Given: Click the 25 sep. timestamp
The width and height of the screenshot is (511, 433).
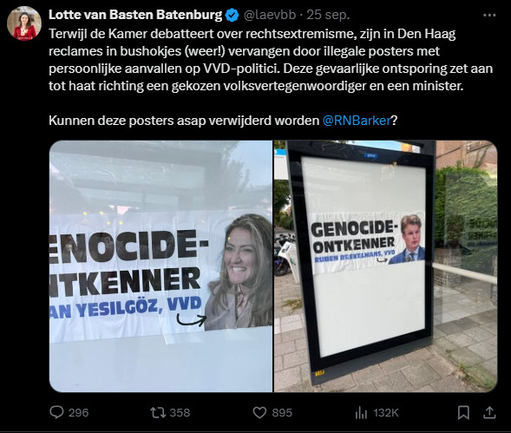Looking at the screenshot, I should 328,15.
